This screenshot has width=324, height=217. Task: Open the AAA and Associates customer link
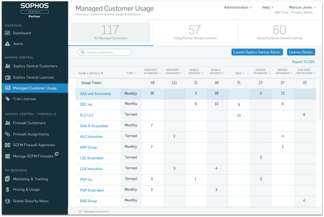pos(95,94)
